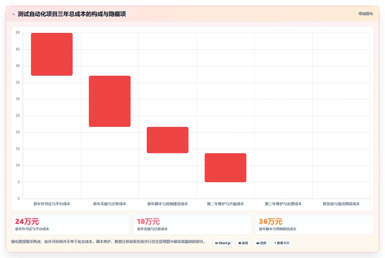Select the 首年实施与迁移成本 waterfall bar

[110, 101]
